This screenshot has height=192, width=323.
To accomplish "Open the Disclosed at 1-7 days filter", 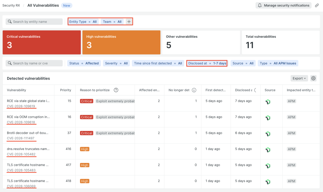I will tap(207, 63).
